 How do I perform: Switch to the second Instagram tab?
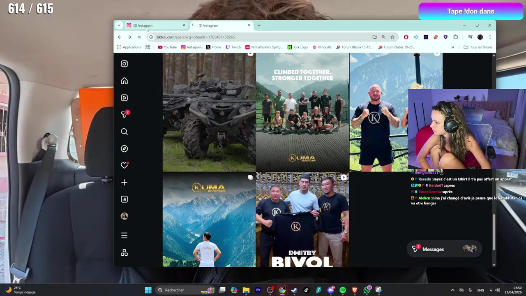(221, 25)
